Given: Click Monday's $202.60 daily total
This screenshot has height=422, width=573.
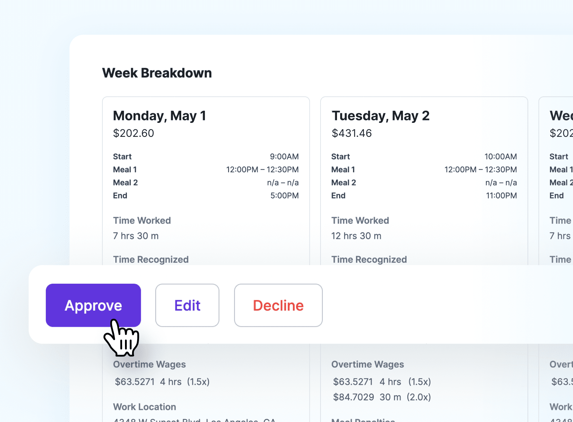Looking at the screenshot, I should (x=134, y=133).
